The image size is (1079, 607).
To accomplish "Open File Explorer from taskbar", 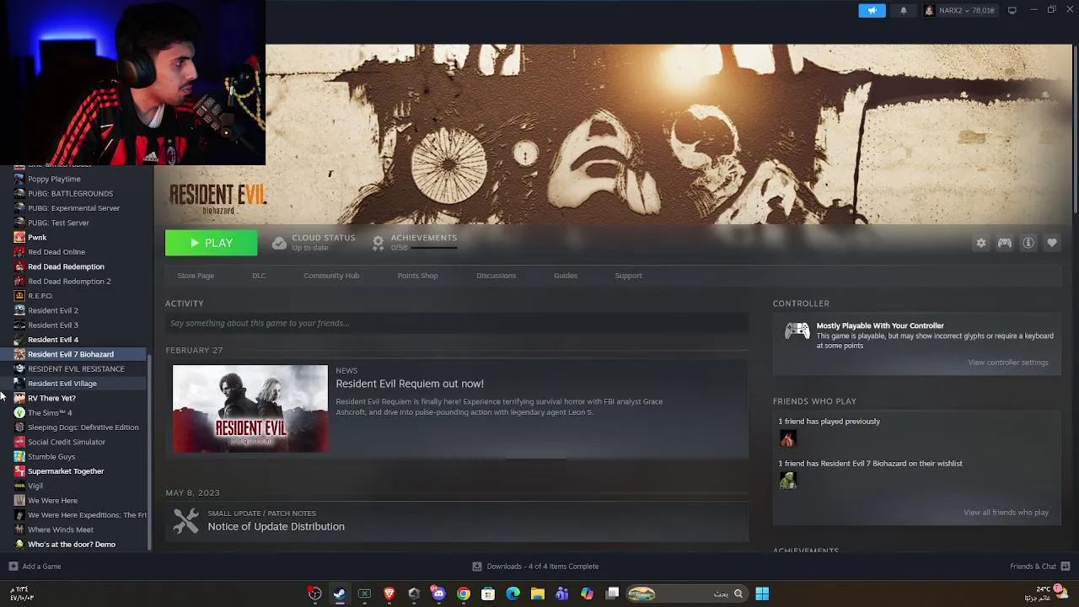I will click(538, 594).
